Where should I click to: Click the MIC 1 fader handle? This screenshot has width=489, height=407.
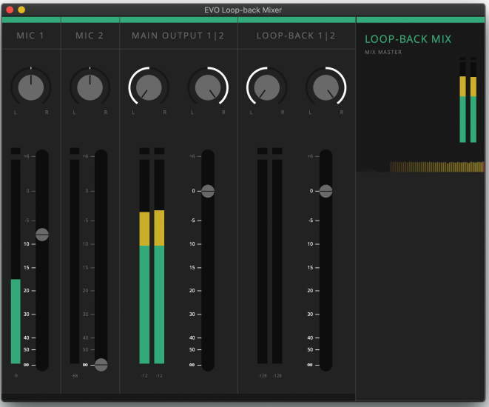click(42, 235)
